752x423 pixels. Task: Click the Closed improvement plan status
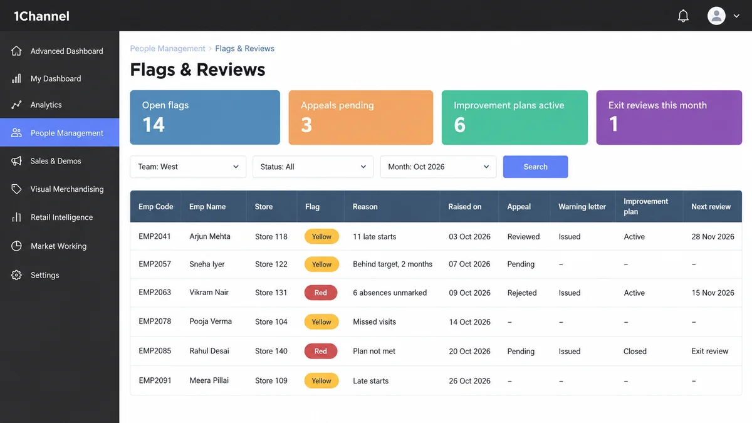click(635, 351)
